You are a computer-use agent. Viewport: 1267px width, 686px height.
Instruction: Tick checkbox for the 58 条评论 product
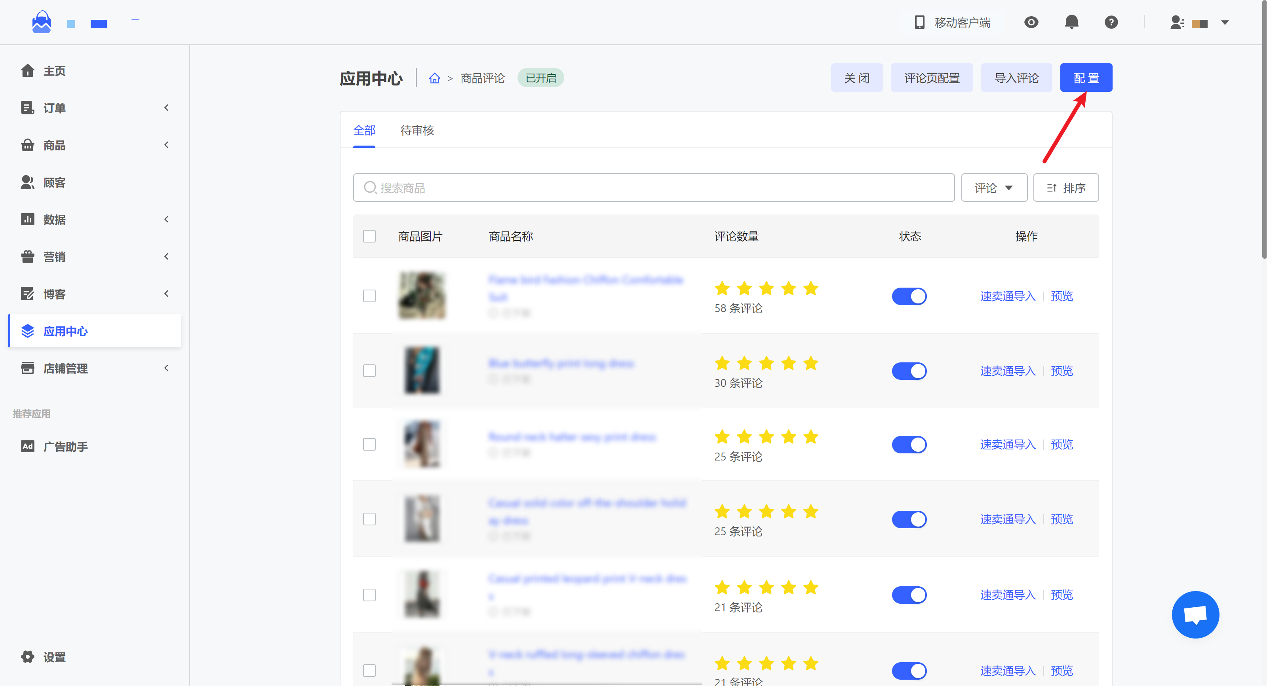pyautogui.click(x=369, y=296)
